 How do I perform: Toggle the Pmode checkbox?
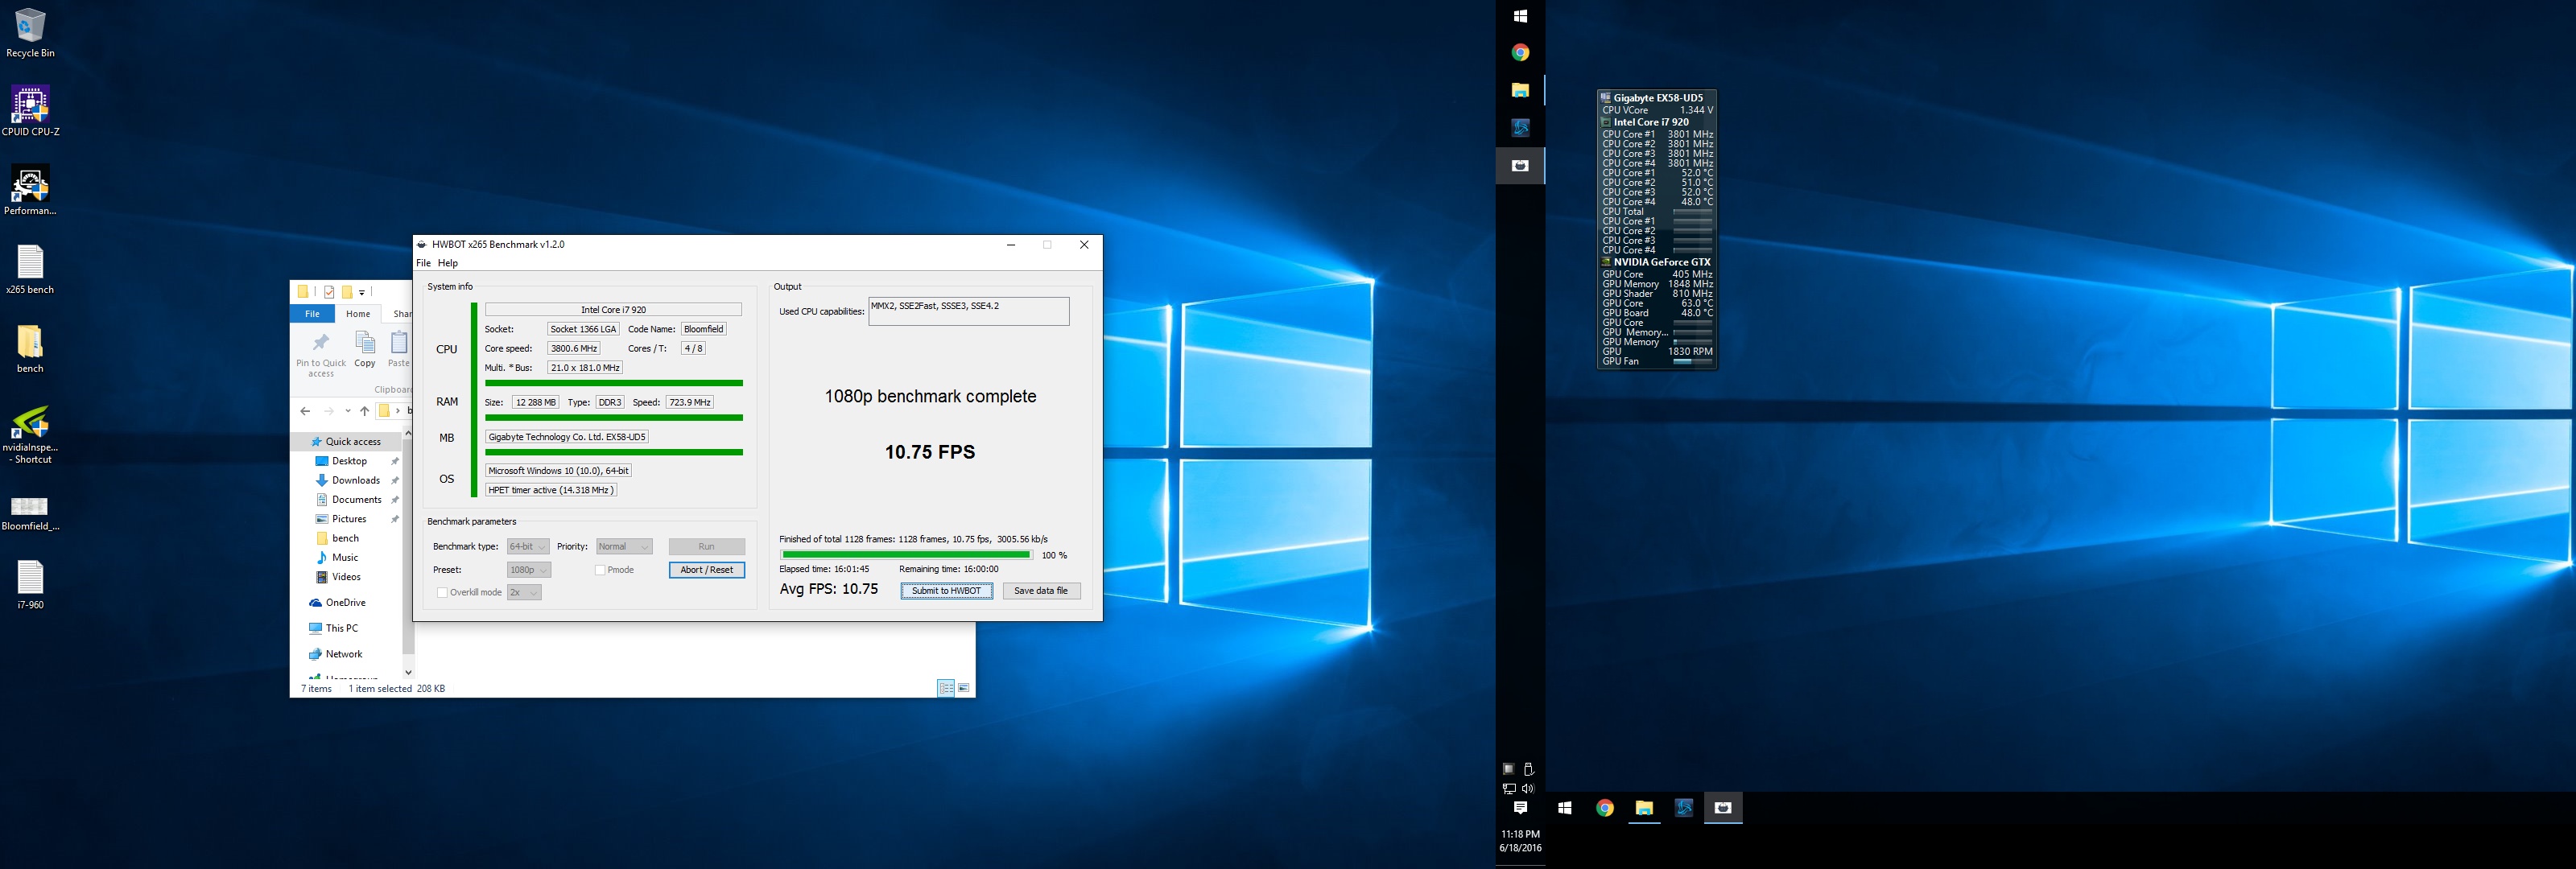tap(600, 570)
